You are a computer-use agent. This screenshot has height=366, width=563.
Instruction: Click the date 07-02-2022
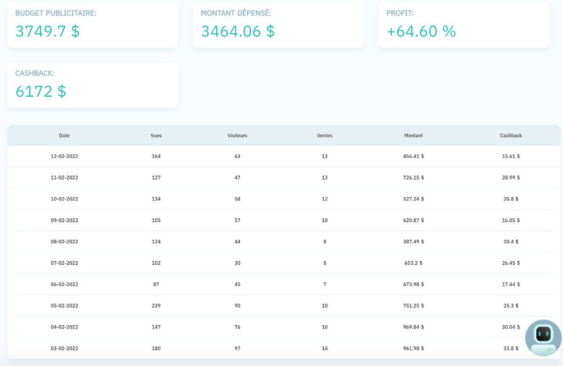pos(64,263)
